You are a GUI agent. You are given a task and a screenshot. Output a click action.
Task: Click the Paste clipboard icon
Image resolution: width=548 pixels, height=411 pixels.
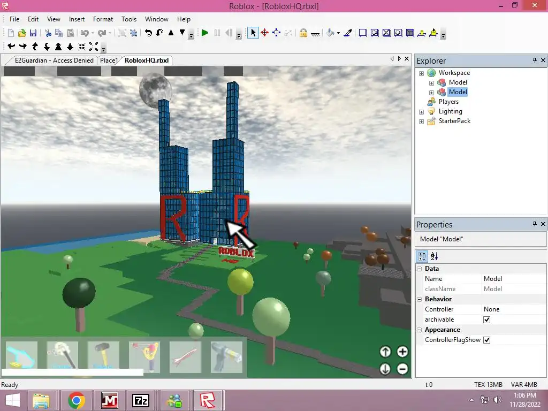pos(70,33)
